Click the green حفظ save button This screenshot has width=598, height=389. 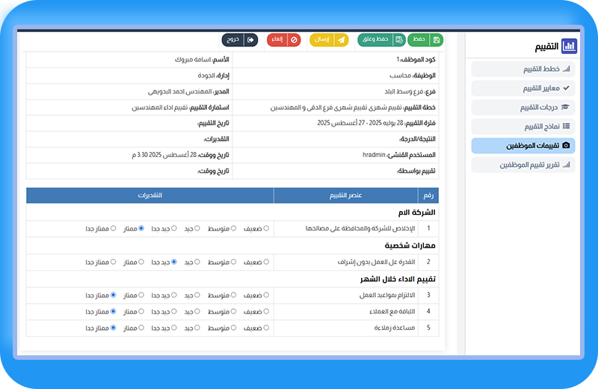click(x=425, y=40)
